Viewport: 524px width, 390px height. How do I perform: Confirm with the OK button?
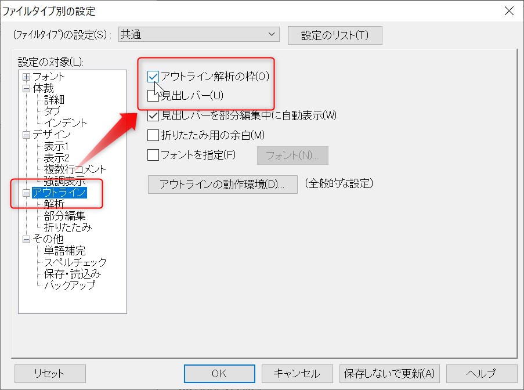click(219, 374)
